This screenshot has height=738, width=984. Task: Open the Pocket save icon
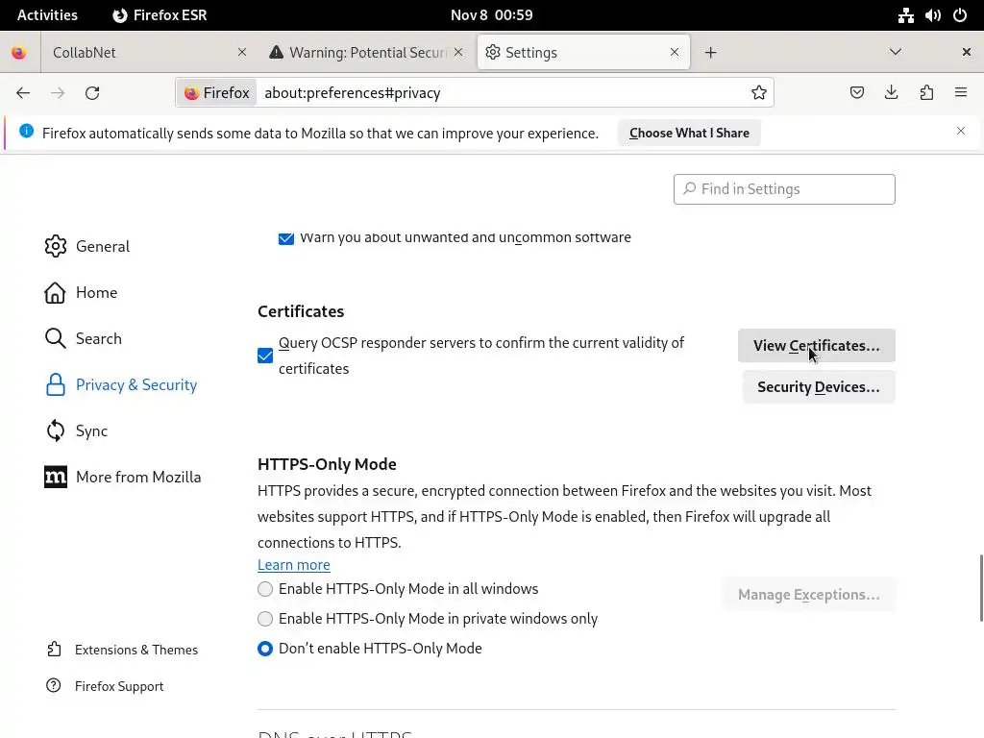pos(857,93)
